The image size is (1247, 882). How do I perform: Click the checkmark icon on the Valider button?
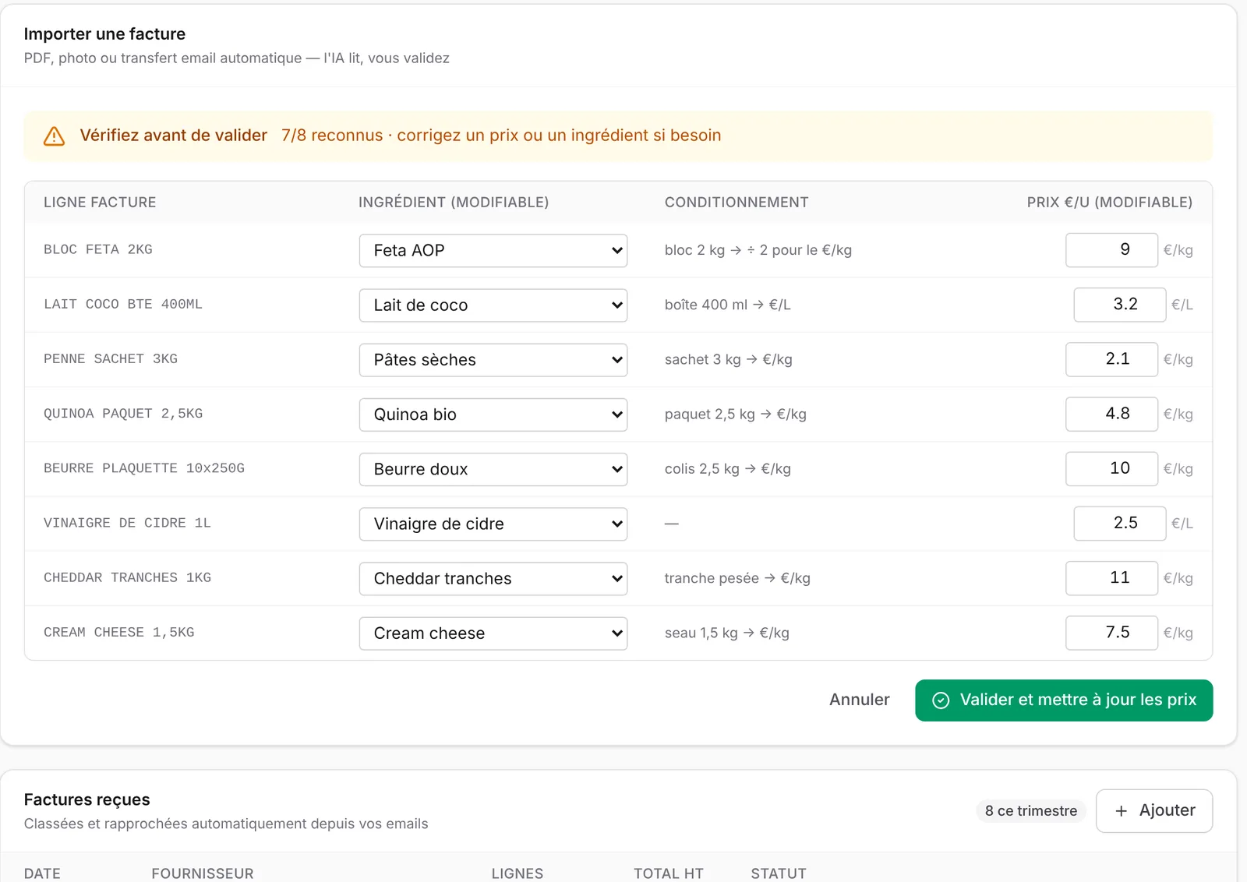[x=941, y=700]
